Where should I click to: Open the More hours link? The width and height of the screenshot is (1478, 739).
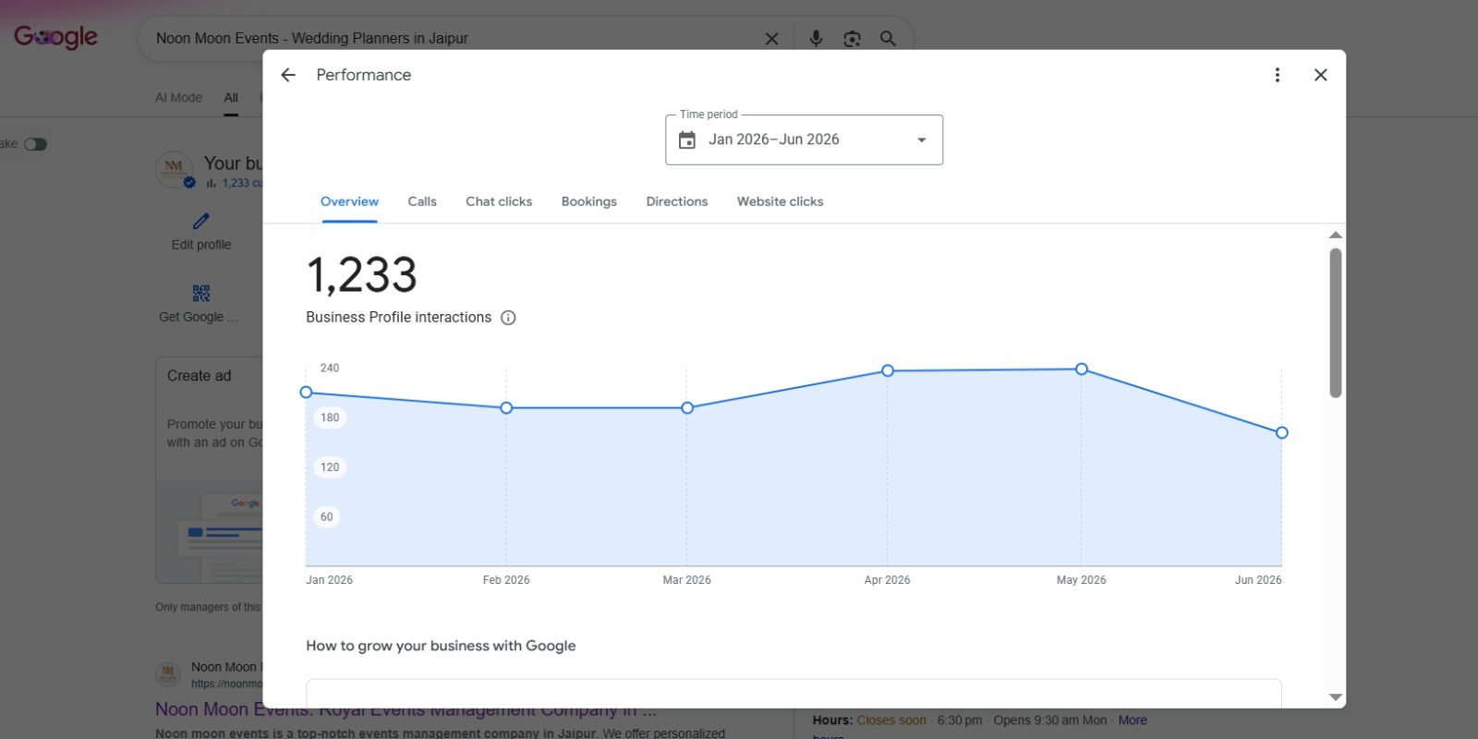tap(1133, 721)
